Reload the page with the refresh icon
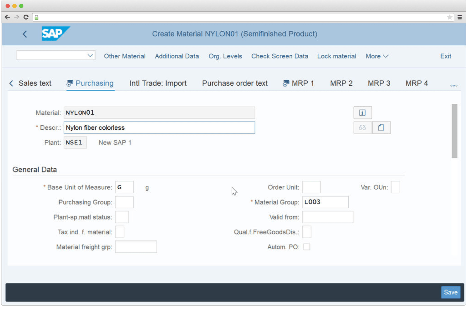Viewport: 468px width, 309px height. coord(26,17)
